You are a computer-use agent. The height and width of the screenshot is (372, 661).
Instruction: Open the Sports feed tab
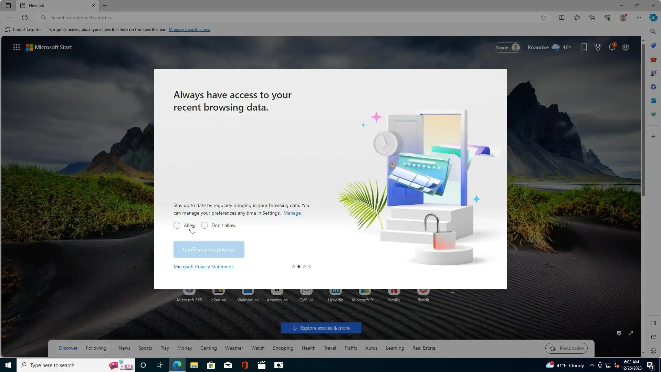click(x=145, y=348)
